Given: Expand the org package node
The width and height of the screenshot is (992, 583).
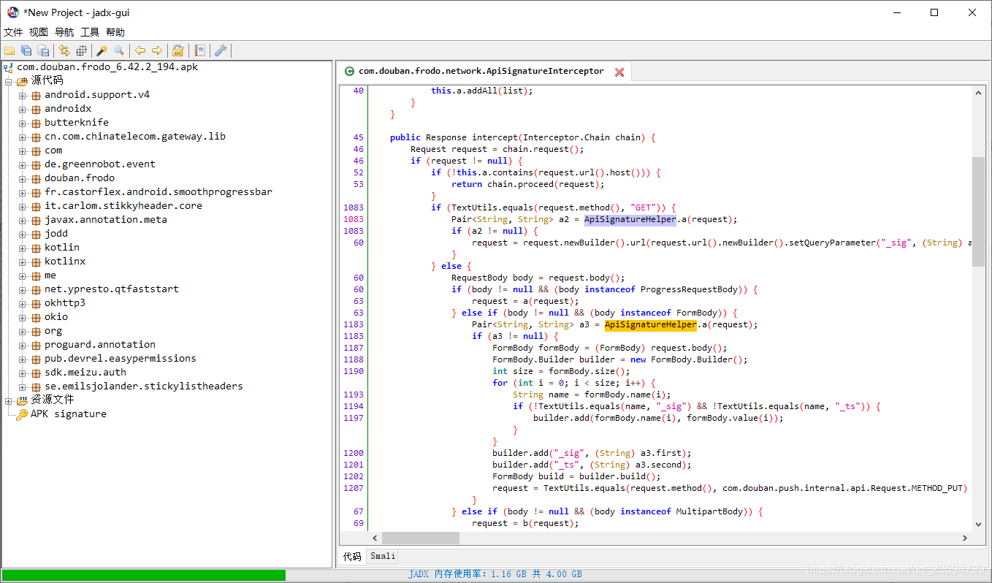Looking at the screenshot, I should click(x=23, y=331).
